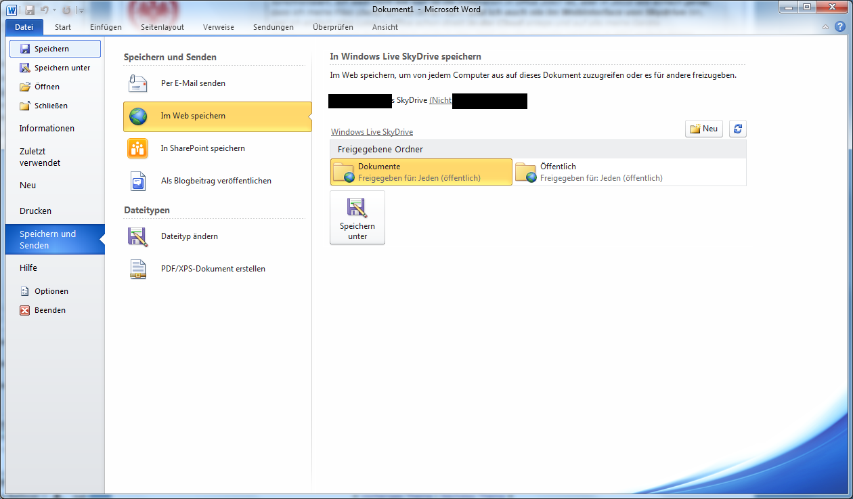853x499 pixels.
Task: Open the Customize Quick Access Toolbar dropdown
Action: [x=81, y=11]
